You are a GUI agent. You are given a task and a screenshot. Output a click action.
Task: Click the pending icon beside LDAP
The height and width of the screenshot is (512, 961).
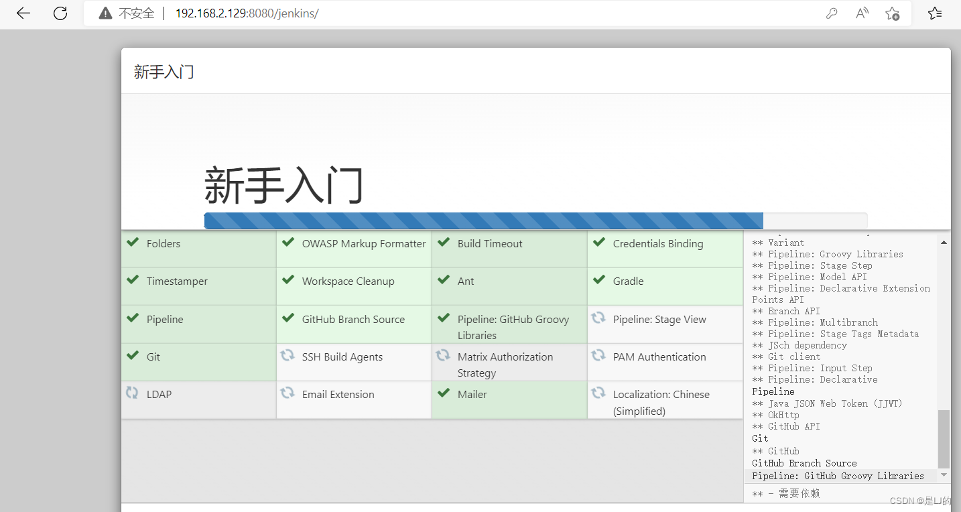[132, 393]
